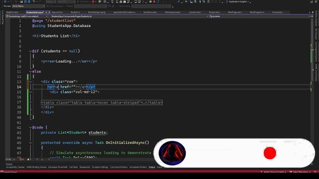The image size is (319, 179).
Task: Open the MauiProgram.cs tab
Action: pos(257,12)
